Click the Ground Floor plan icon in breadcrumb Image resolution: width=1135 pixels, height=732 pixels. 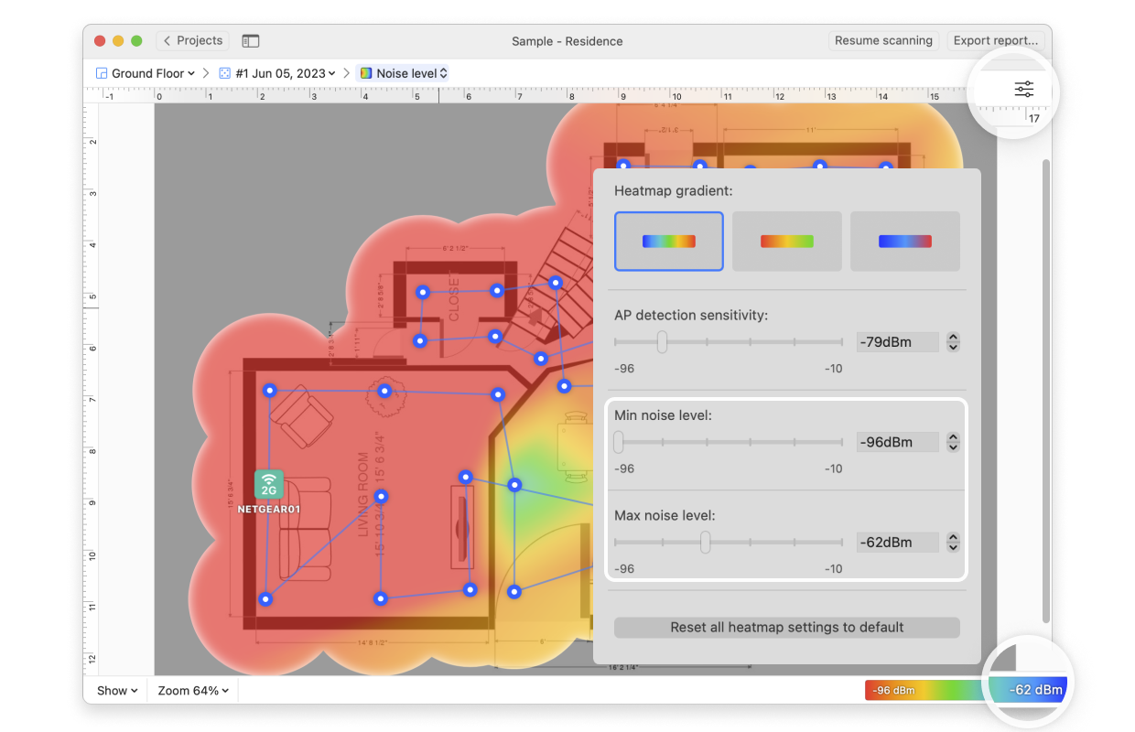[x=102, y=73]
